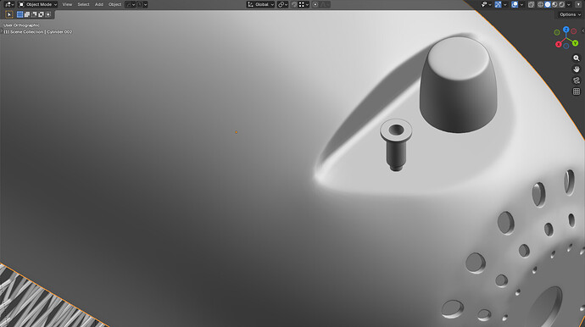Open object type visibility dropdown
Image resolution: width=585 pixels, height=327 pixels.
(x=486, y=4)
